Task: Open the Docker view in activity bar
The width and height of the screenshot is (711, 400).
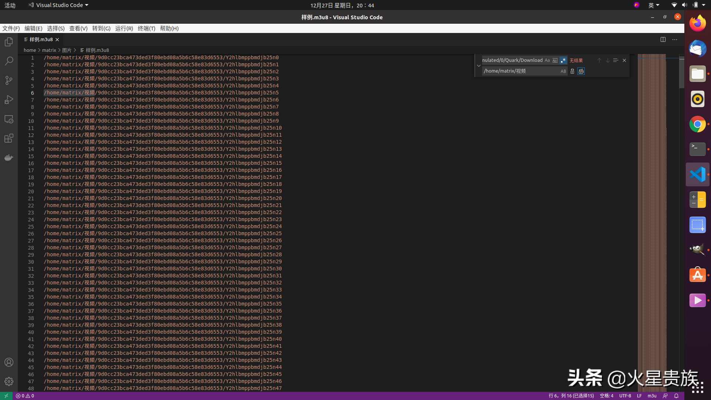Action: (x=9, y=158)
